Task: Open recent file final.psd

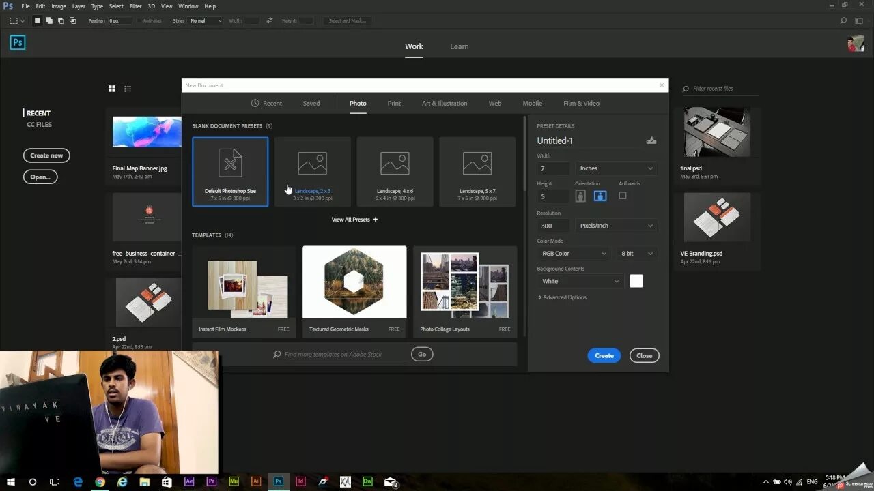Action: tap(717, 145)
